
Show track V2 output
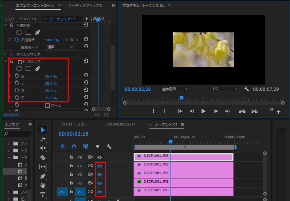pyautogui.click(x=100, y=183)
